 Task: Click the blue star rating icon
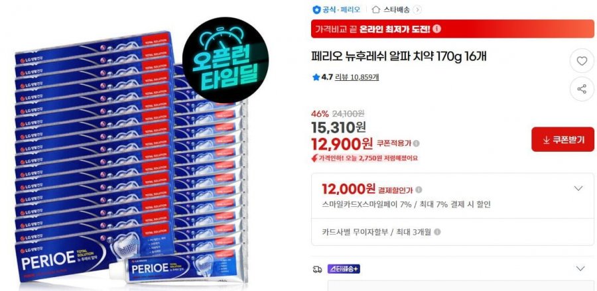click(x=316, y=78)
